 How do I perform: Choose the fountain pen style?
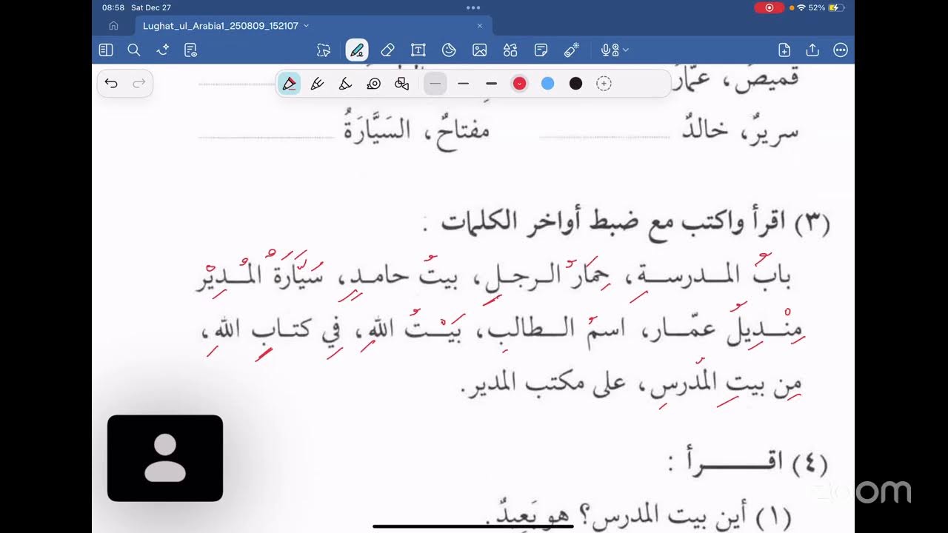pyautogui.click(x=290, y=84)
